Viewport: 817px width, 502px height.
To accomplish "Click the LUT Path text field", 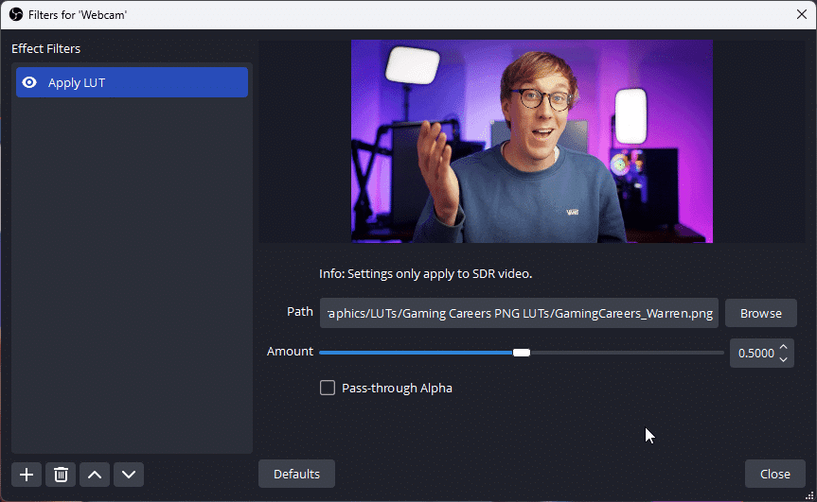I will pyautogui.click(x=519, y=313).
